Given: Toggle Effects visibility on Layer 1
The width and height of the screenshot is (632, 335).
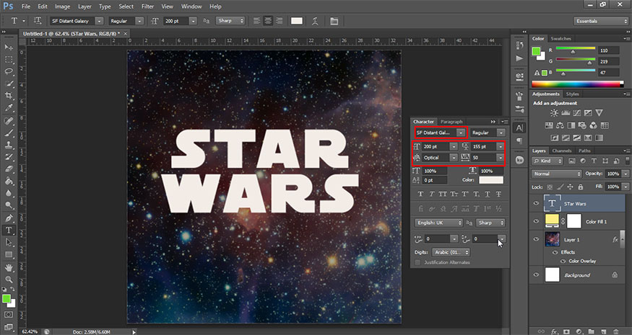Looking at the screenshot, I should (555, 252).
